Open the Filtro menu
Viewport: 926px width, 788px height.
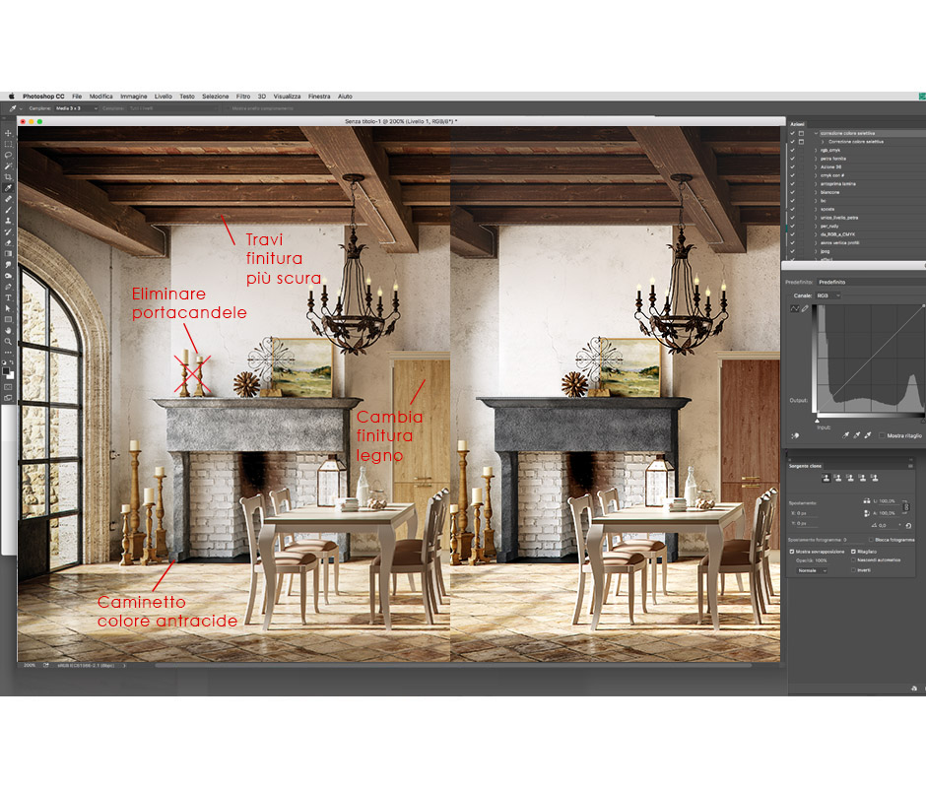click(242, 96)
